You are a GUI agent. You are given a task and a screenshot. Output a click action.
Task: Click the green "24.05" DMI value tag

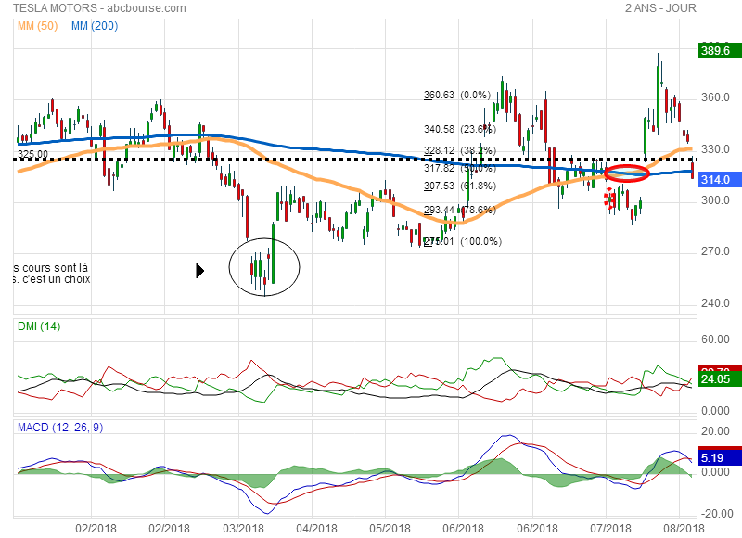click(720, 379)
